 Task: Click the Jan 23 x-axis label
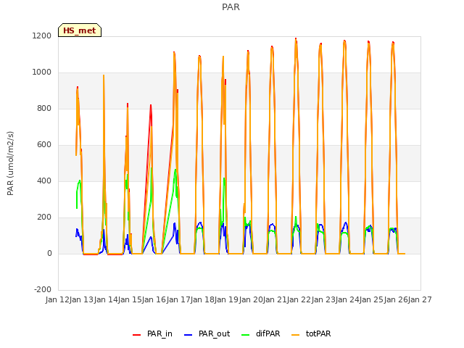pos(323,299)
